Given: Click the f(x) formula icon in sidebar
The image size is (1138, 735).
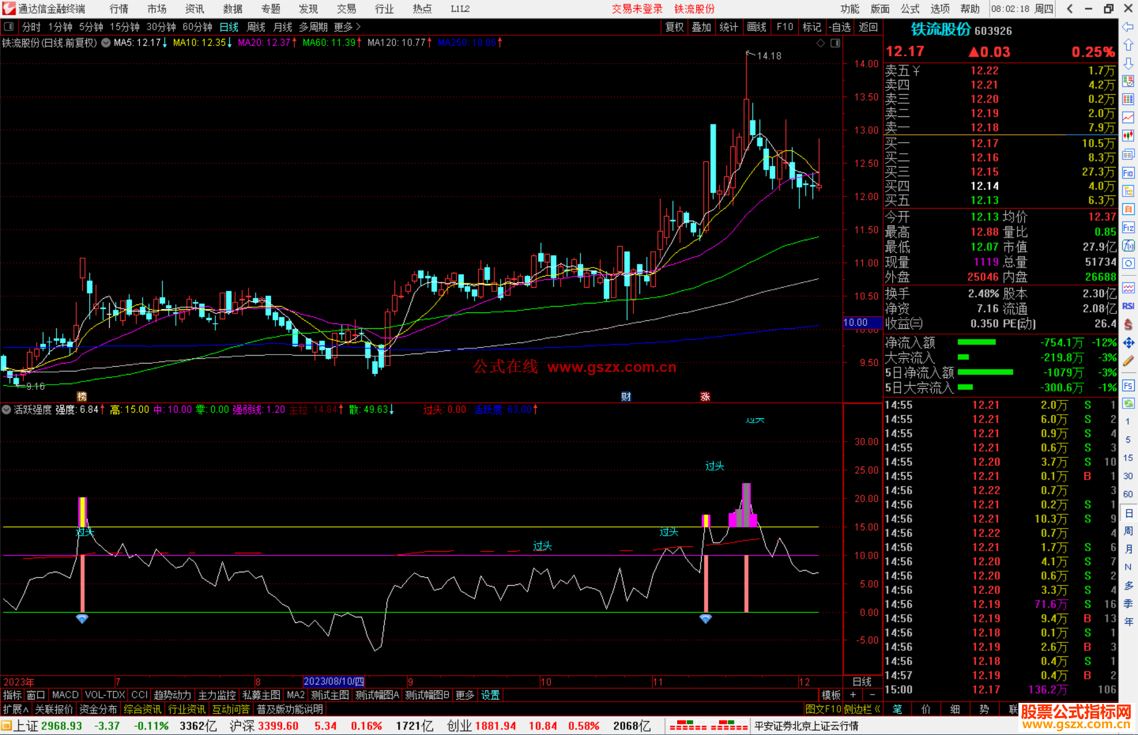Looking at the screenshot, I should 1128,246.
